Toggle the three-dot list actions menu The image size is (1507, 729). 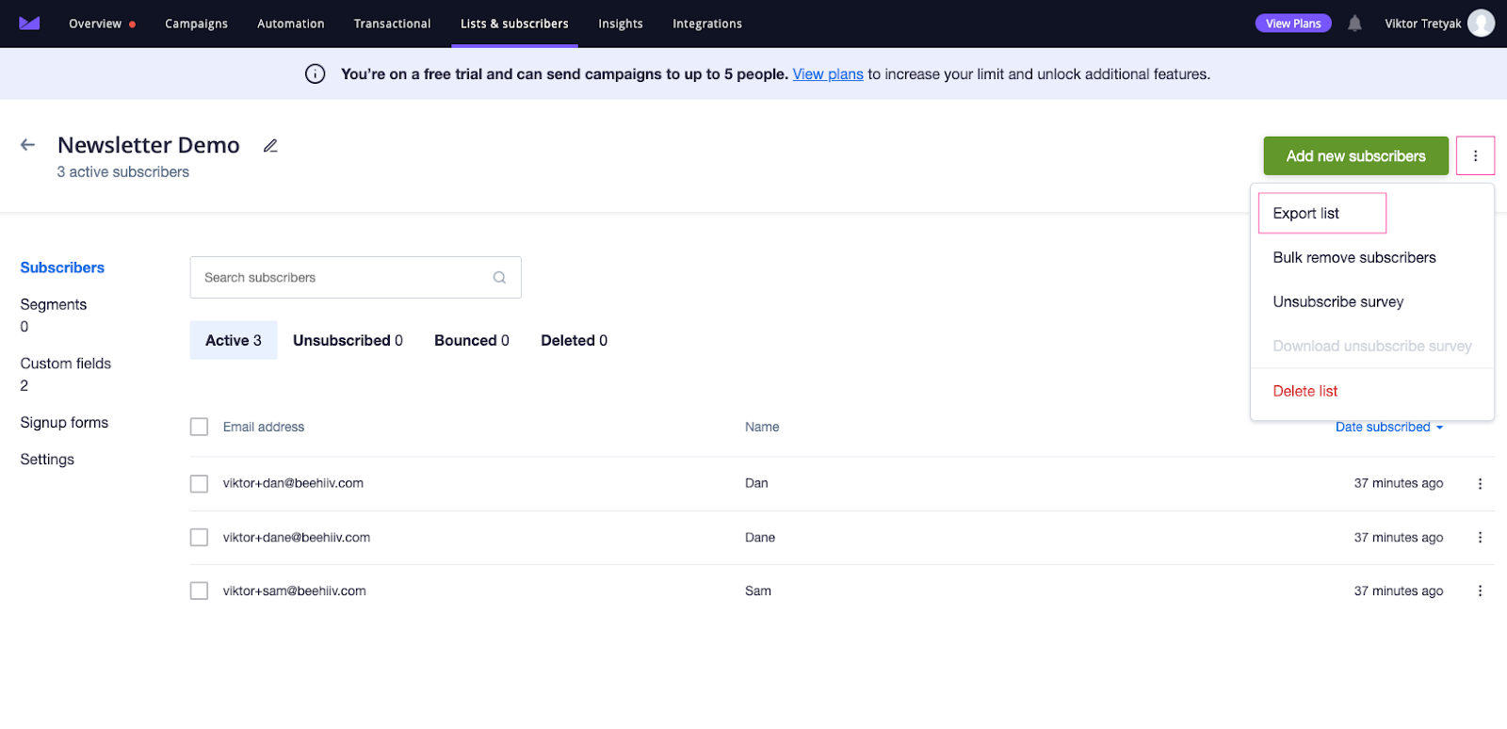tap(1475, 156)
